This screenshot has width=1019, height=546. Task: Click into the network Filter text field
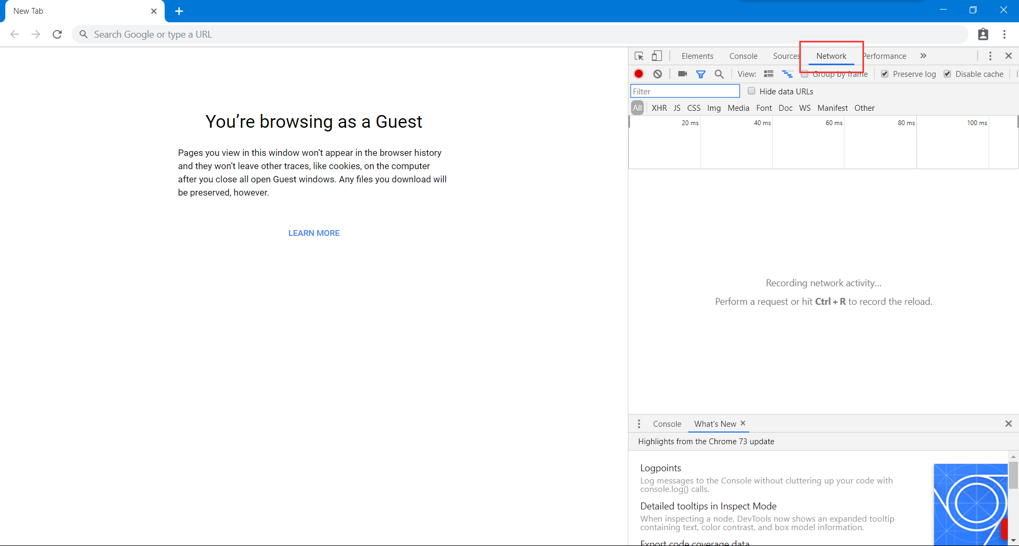[x=685, y=92]
